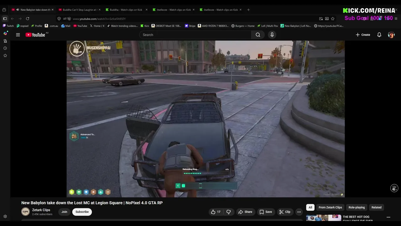
Task: Filter by From Zetark Clips chip
Action: [x=330, y=207]
